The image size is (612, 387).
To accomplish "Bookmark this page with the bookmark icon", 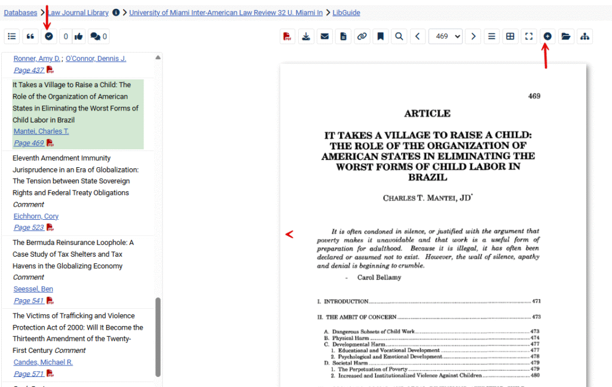I will (380, 36).
